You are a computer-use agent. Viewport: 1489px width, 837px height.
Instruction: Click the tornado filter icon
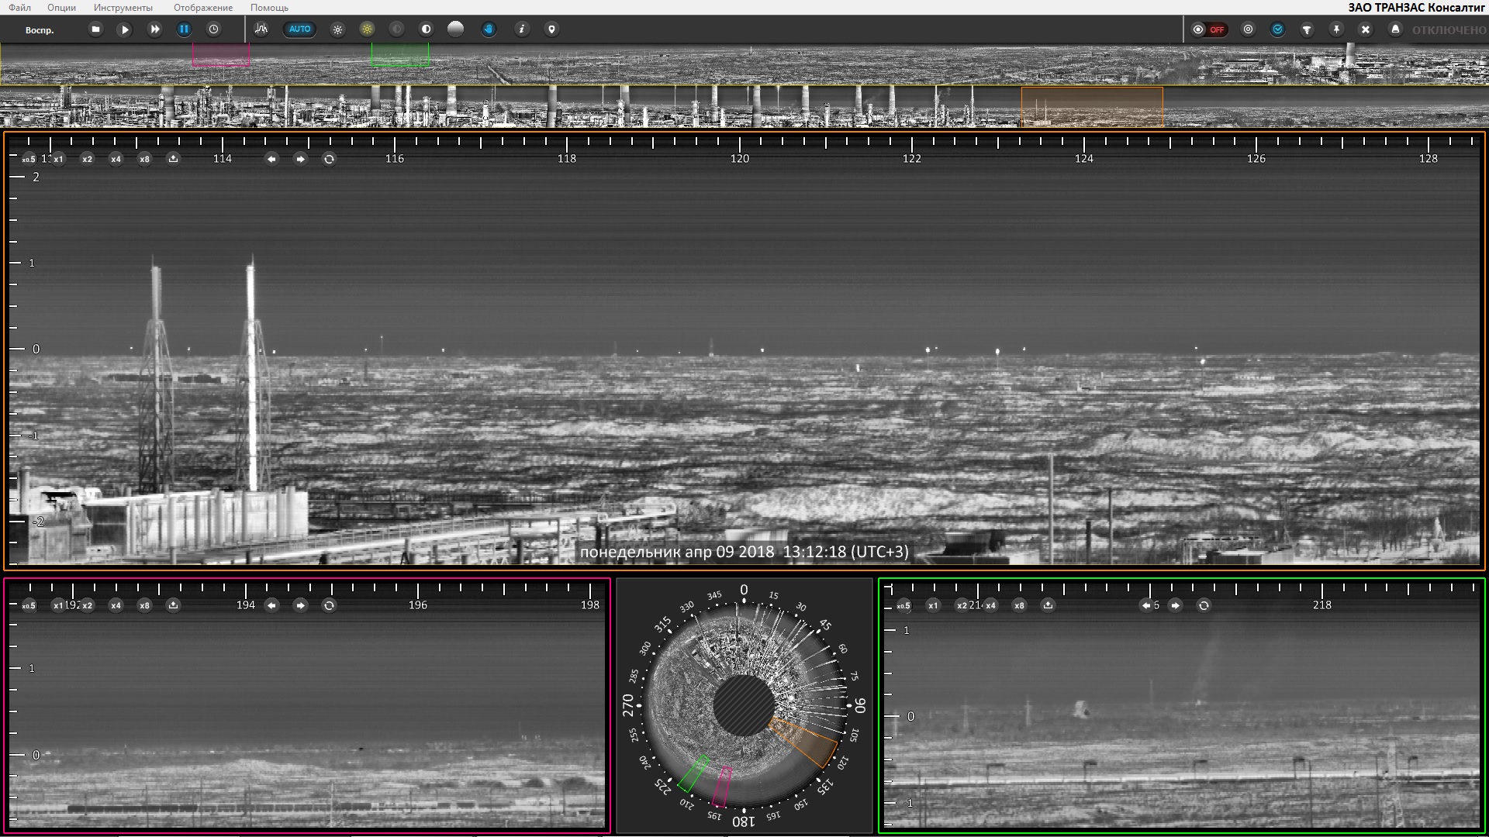click(1307, 29)
